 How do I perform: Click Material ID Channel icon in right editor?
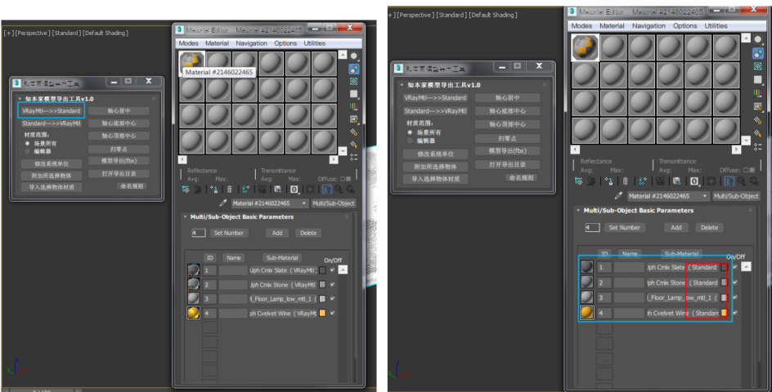coord(694,181)
